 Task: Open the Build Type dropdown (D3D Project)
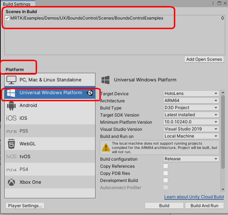pyautogui.click(x=191, y=108)
